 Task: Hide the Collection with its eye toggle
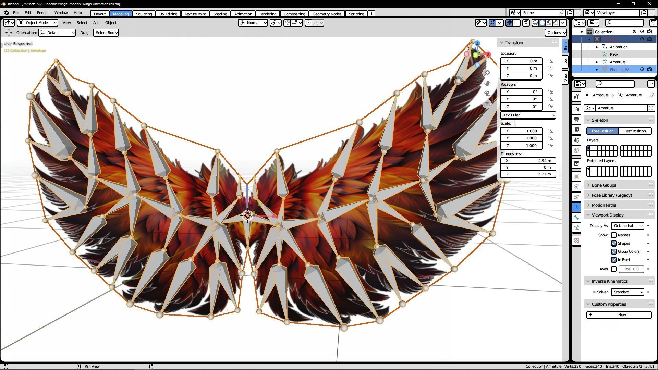pyautogui.click(x=642, y=32)
